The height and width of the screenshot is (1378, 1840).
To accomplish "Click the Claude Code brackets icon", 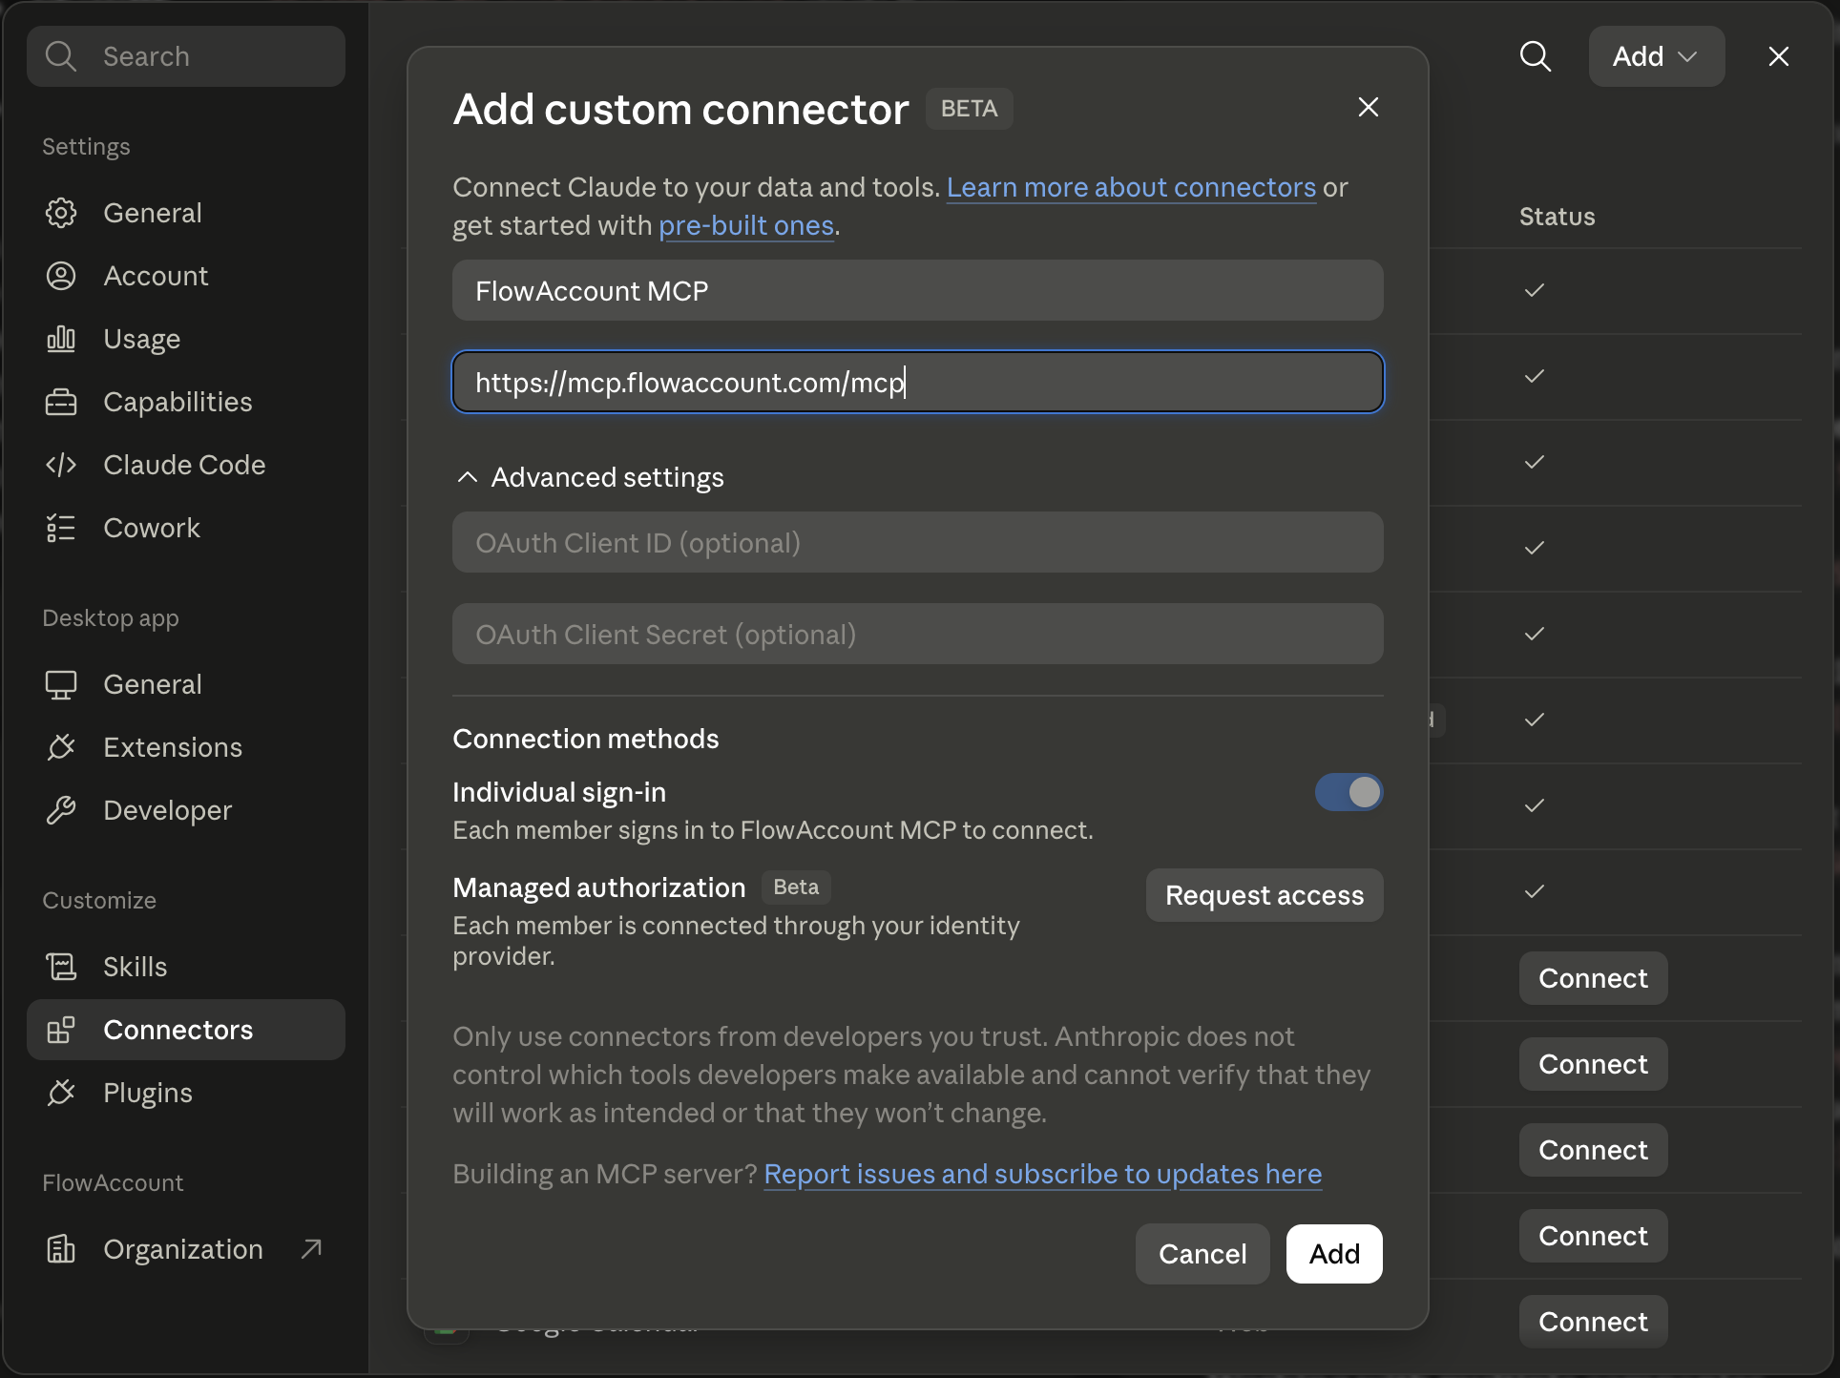I will coord(61,465).
